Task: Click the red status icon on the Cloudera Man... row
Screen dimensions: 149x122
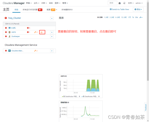Action: pos(6,51)
